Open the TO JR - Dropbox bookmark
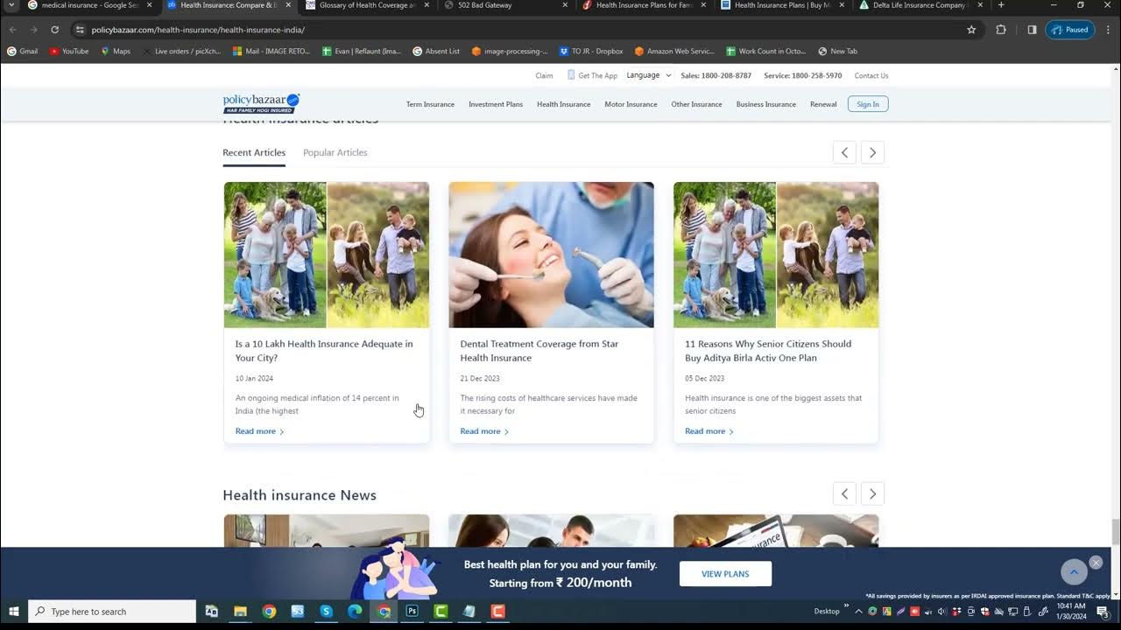This screenshot has width=1121, height=630. 591,51
